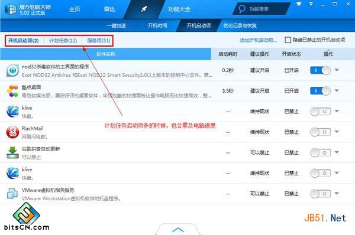The width and height of the screenshot is (355, 235).
Task: Disable nod32 startup toggle switch
Action: pyautogui.click(x=320, y=70)
